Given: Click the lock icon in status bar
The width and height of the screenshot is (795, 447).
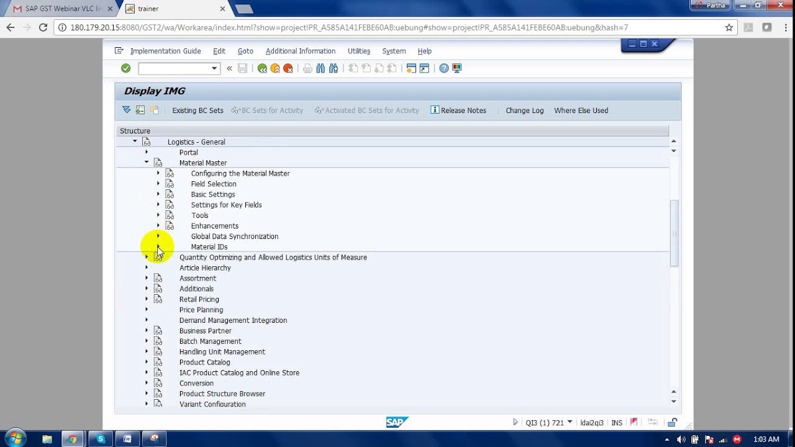Looking at the screenshot, I should click(672, 422).
